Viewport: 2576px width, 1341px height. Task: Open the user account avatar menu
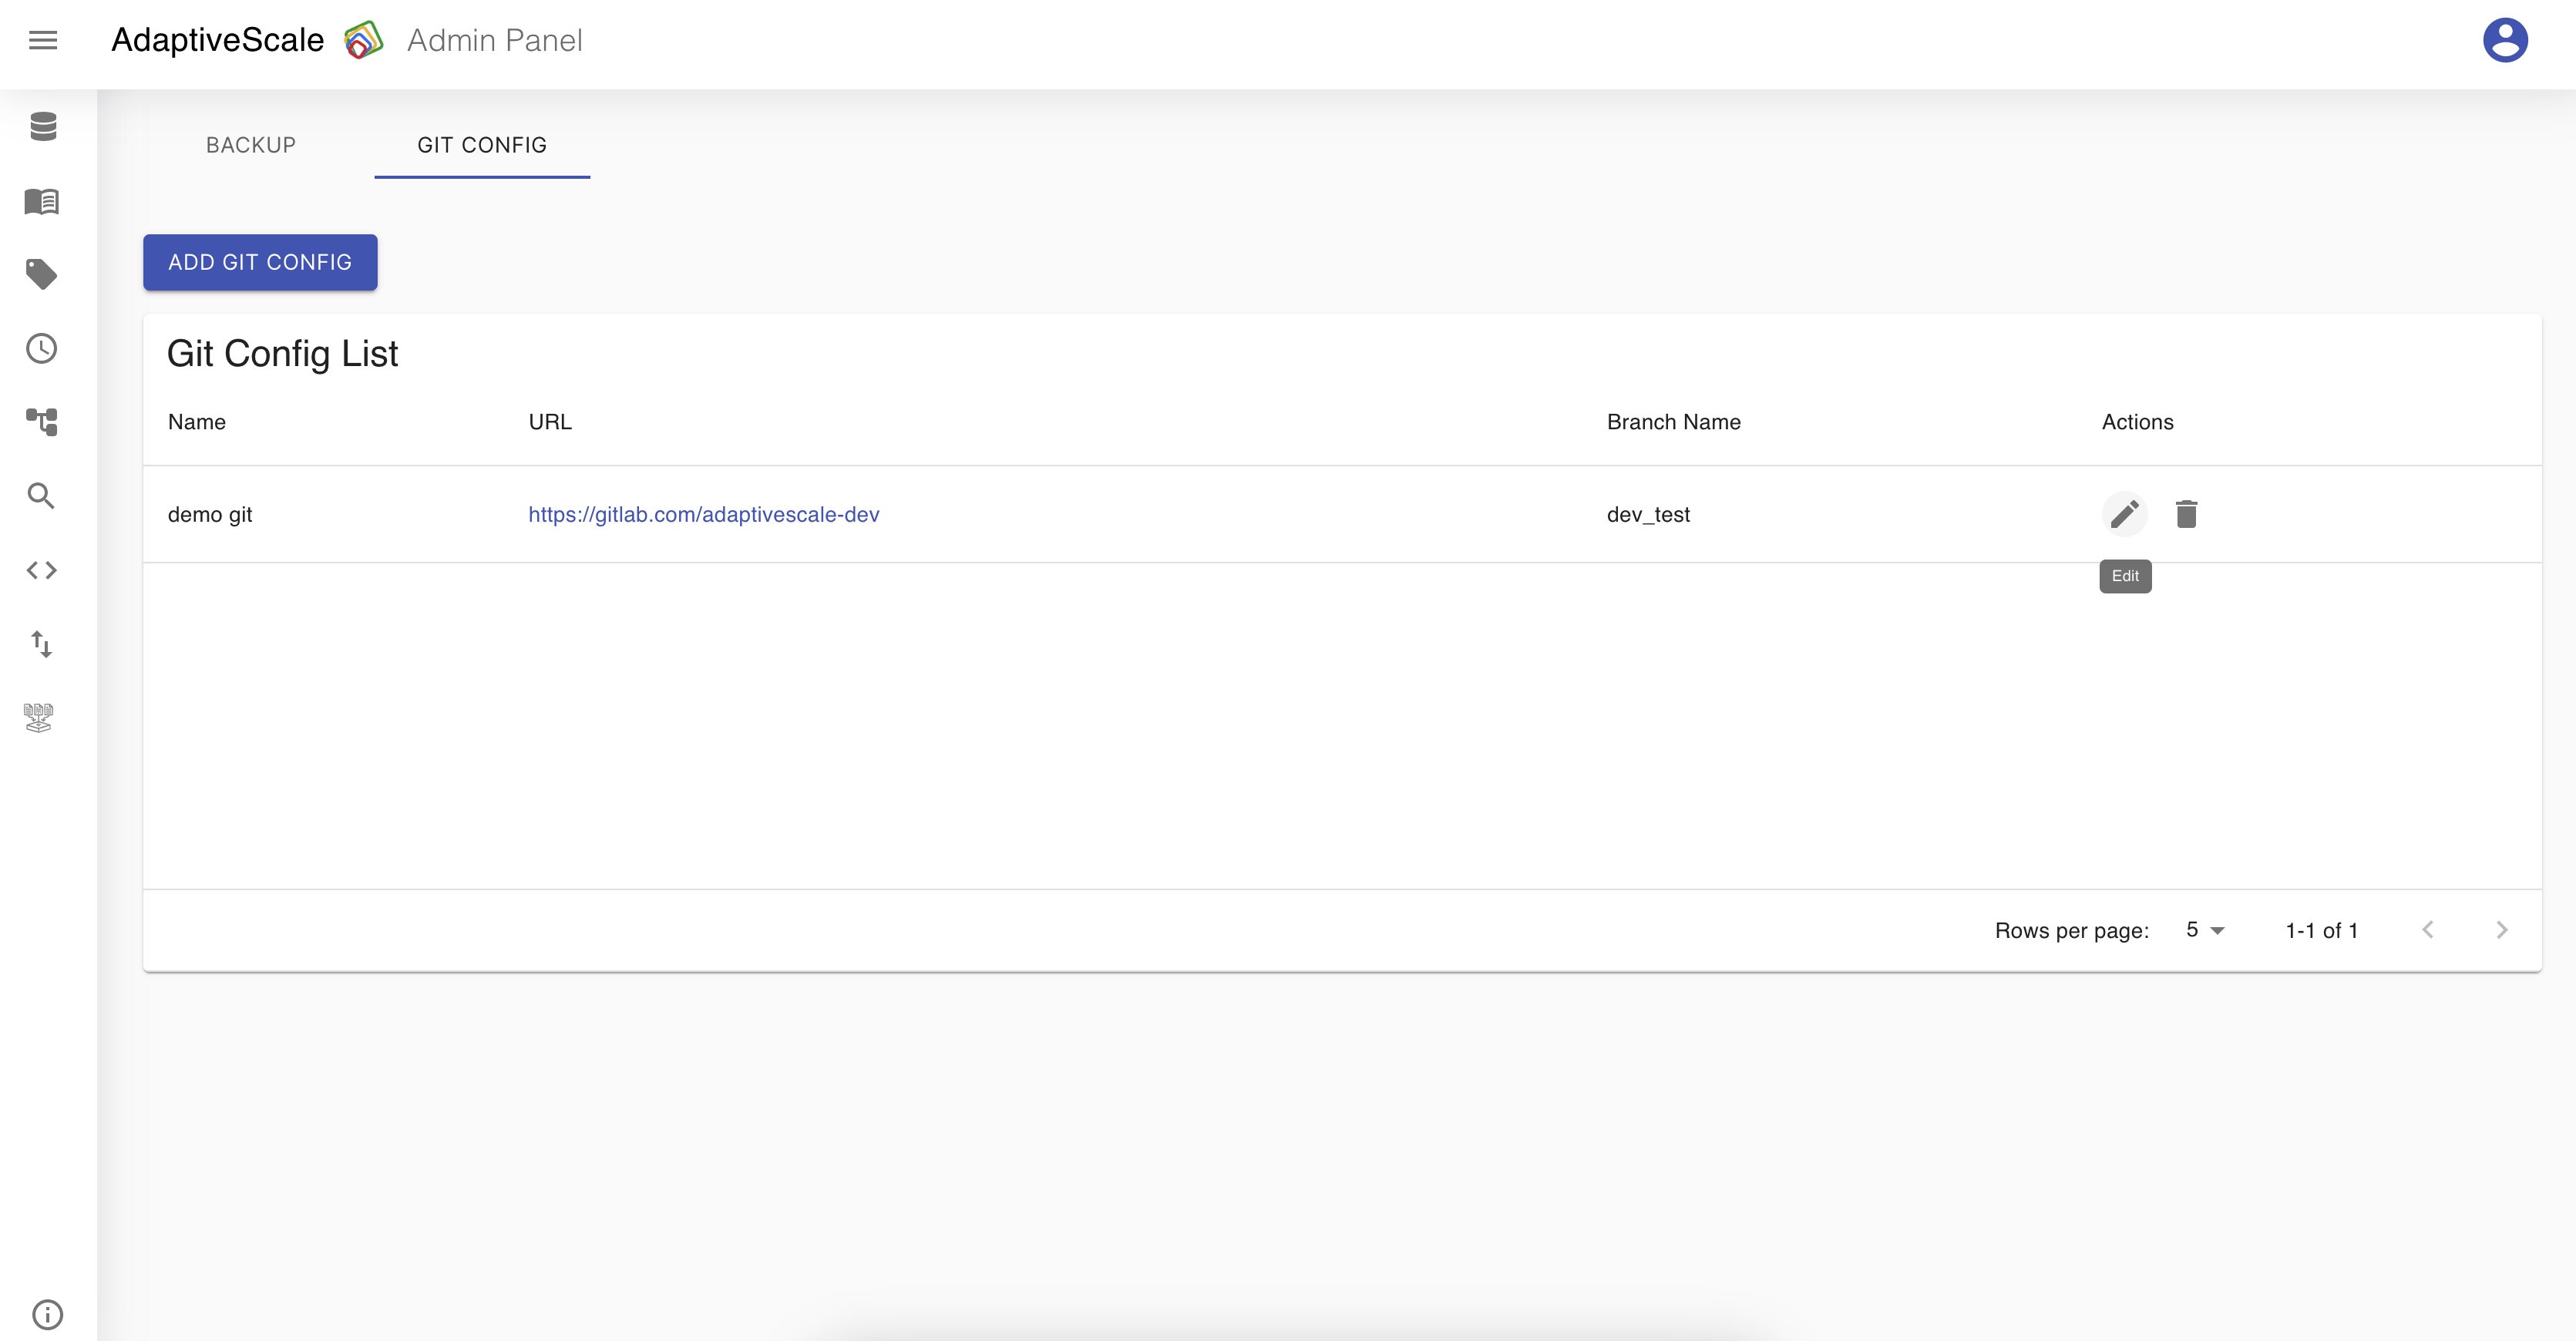tap(2505, 40)
